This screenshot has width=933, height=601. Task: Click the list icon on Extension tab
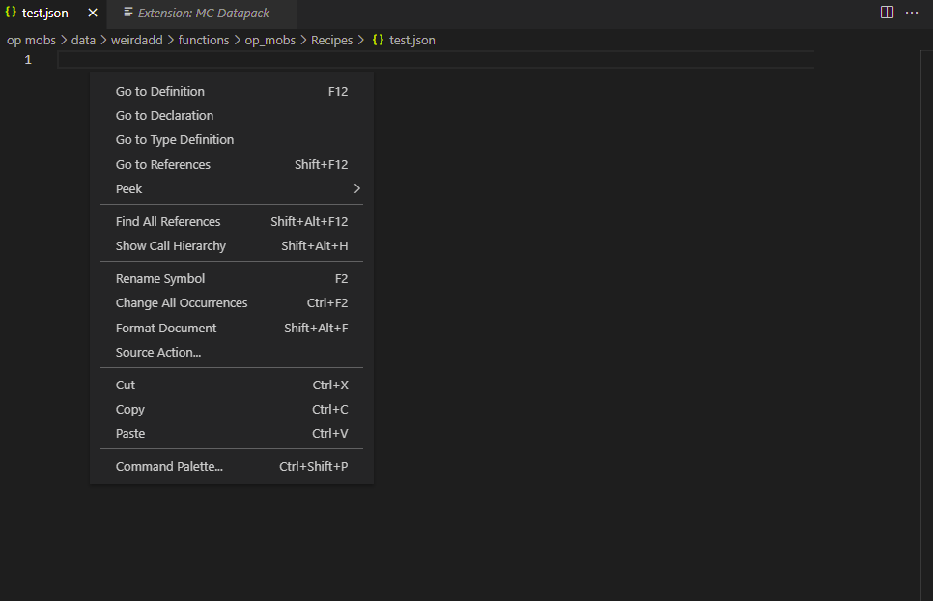click(x=128, y=12)
